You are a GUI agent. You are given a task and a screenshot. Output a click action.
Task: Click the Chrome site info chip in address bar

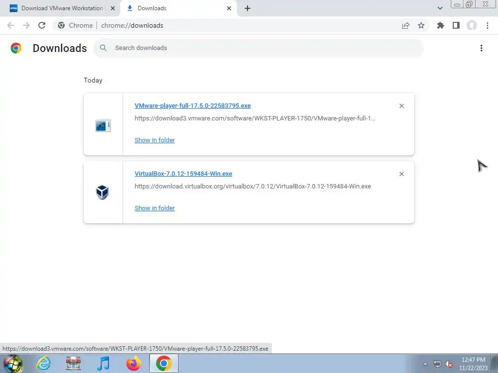(75, 25)
